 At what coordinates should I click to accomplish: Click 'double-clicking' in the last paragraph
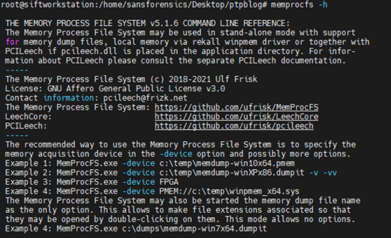tap(143, 219)
